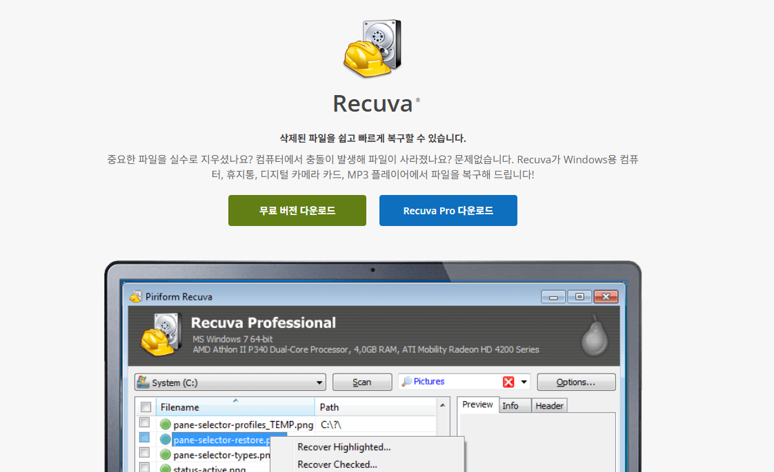
Task: Select the pane-selector-profiles_TEMP.png filename
Action: [x=244, y=424]
